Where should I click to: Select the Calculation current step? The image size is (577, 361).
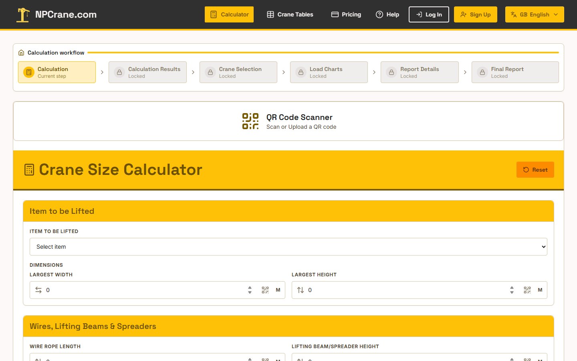[x=57, y=72]
